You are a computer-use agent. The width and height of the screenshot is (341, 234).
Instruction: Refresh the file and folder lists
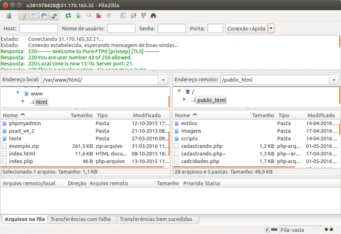click(68, 16)
